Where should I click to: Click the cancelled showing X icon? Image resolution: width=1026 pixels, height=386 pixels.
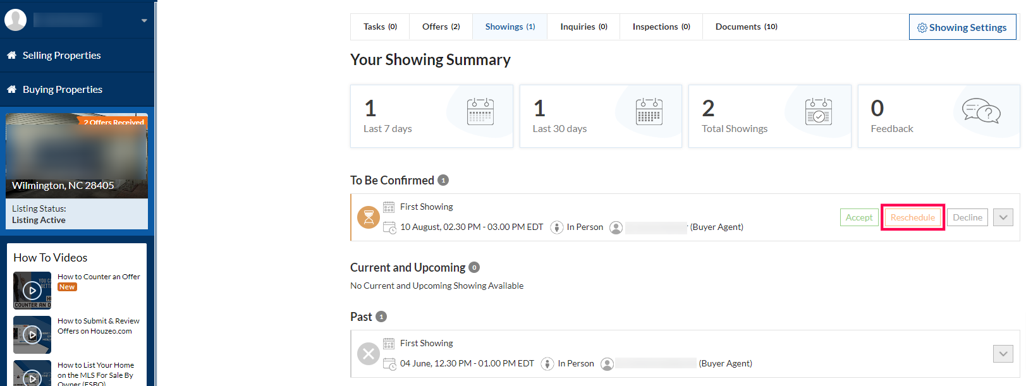[369, 354]
